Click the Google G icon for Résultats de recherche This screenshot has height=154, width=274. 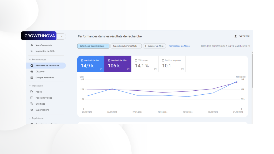[32, 66]
